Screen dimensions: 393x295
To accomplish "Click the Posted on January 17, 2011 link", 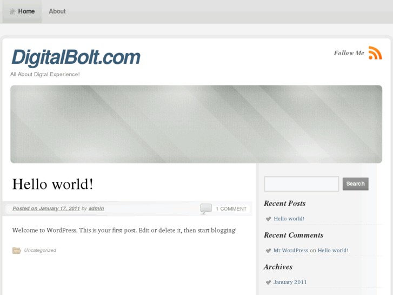I will pos(46,208).
